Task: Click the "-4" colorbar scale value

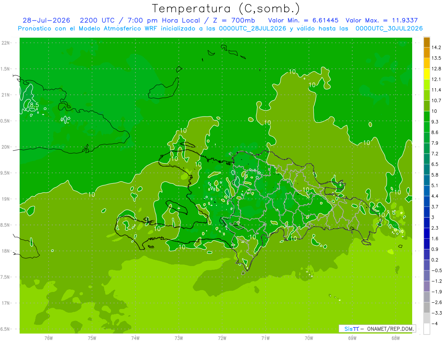Action: [x=434, y=323]
